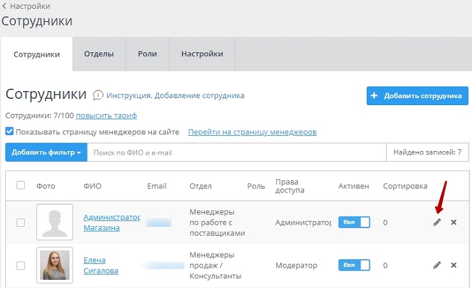Viewport: 472px width, 288px height.
Task: Click delete cross for Елена Сигалова row
Action: coord(454,265)
